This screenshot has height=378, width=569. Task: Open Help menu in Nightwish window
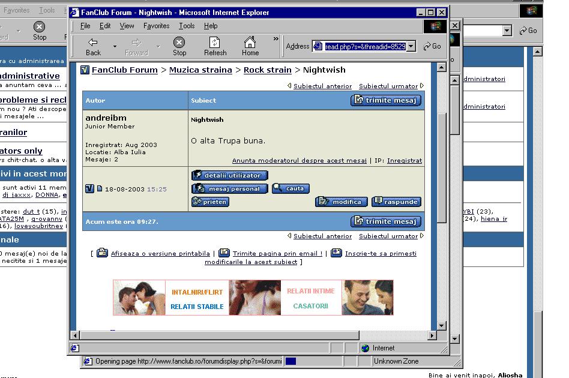tap(211, 26)
